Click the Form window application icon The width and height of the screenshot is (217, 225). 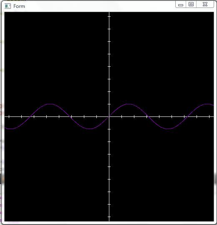pyautogui.click(x=8, y=6)
